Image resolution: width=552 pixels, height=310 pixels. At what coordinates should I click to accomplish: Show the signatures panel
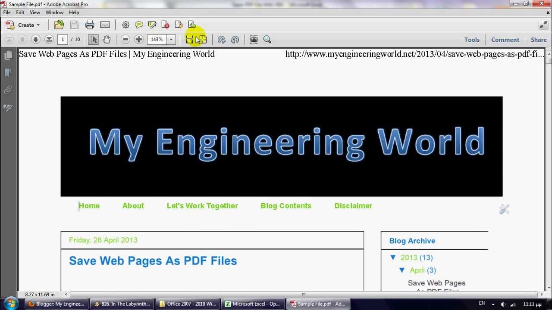click(x=8, y=107)
